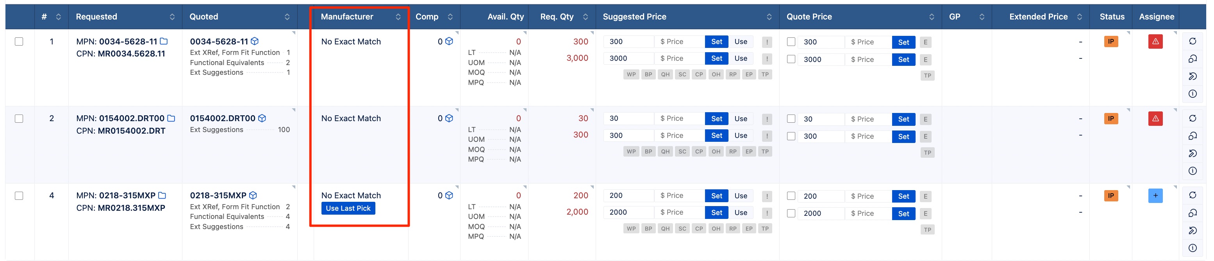1214x261 pixels.
Task: Click blue plus assignee button in row 4
Action: (x=1155, y=196)
